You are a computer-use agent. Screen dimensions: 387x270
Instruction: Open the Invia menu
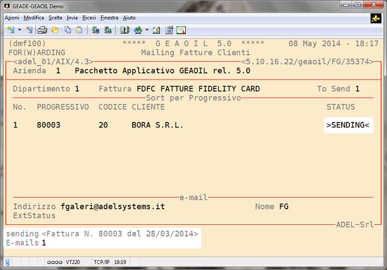coord(72,18)
